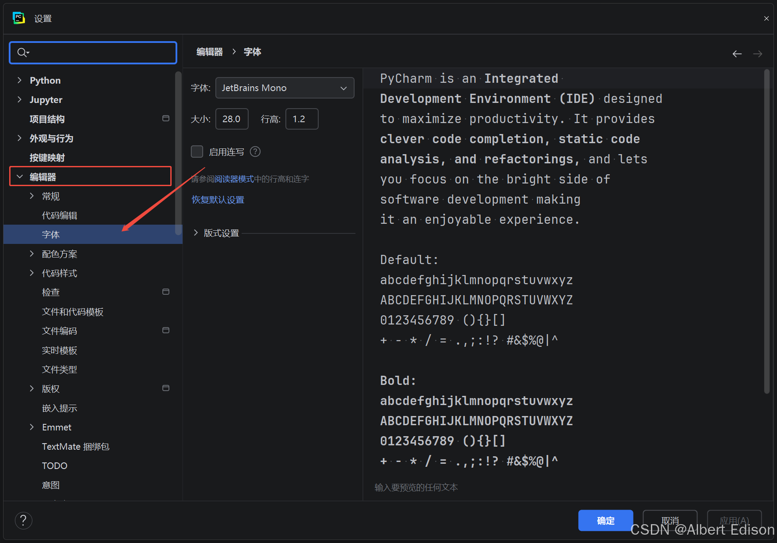Click the project-level icon next to 项目结构

[x=166, y=118]
